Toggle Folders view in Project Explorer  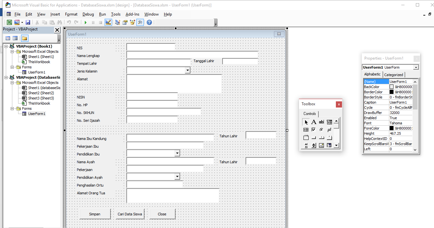coord(24,38)
